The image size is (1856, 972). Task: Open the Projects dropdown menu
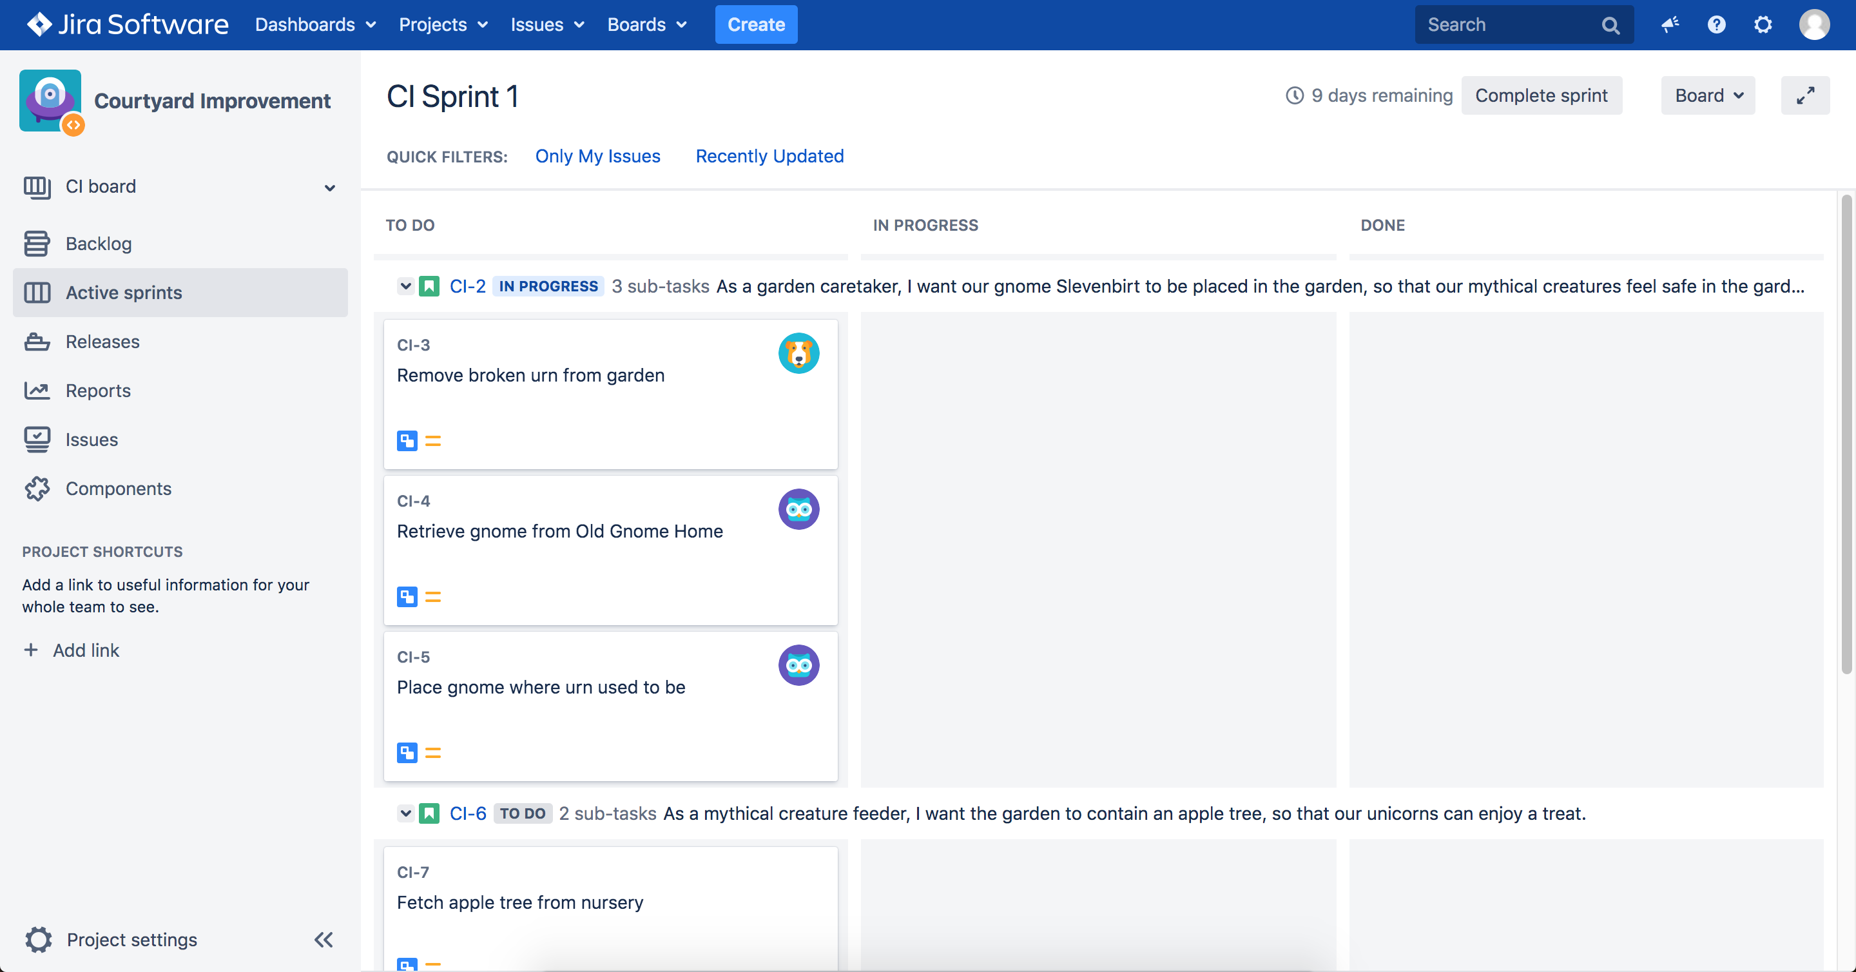pyautogui.click(x=443, y=25)
